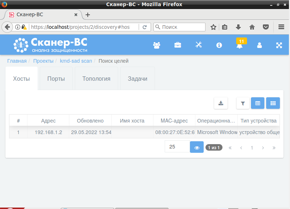Click the URL address field
290x209 pixels.
(x=81, y=27)
